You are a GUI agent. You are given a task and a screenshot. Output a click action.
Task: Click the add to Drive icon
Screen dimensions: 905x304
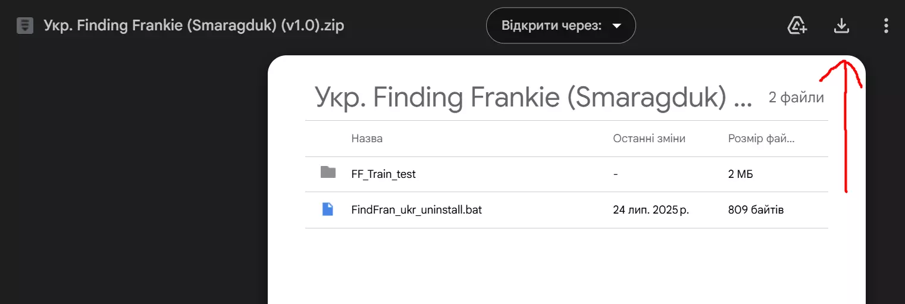[797, 26]
